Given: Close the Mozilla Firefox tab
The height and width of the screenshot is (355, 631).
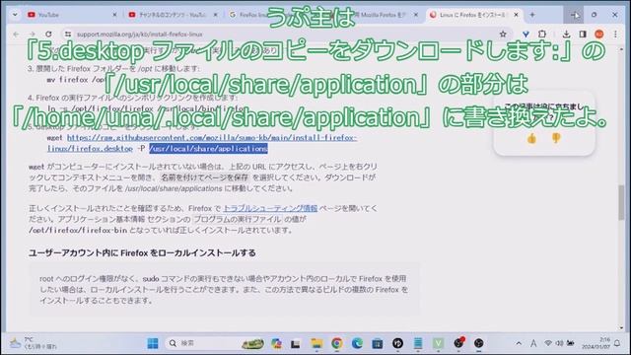Looking at the screenshot, I should click(416, 15).
